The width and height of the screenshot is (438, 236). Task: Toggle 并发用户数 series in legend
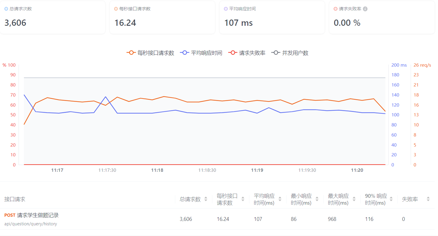[x=290, y=53]
